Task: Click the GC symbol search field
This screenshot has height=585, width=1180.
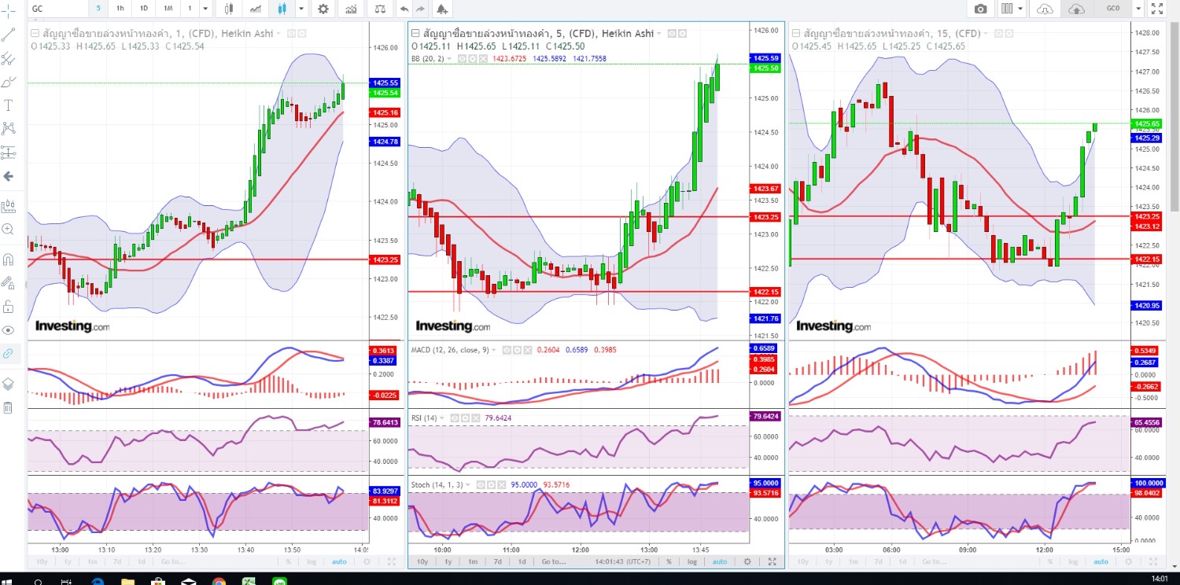Action: click(57, 9)
